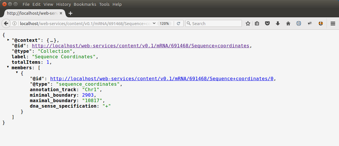Open the URL history dropdown arrow
Screen dimensions: 339x146
point(154,23)
